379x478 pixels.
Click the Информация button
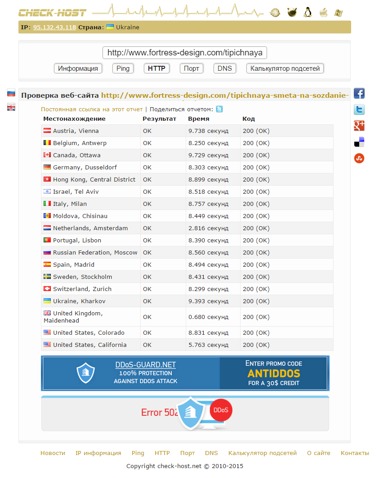[x=78, y=68]
